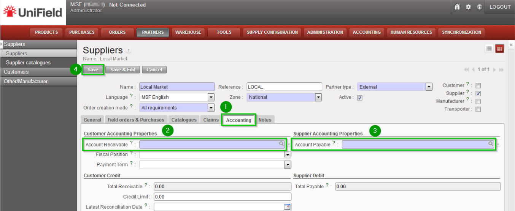Open calendar picker for Latest Reconciliation Date

click(x=287, y=207)
